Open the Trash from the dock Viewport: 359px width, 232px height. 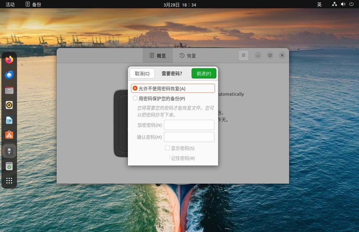[x=9, y=166]
